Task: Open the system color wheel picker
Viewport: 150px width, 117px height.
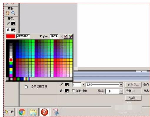Action: [70, 36]
